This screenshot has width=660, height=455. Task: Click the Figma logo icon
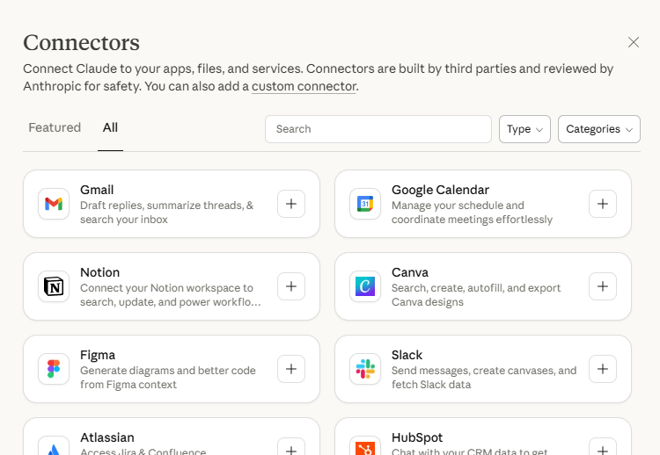pyautogui.click(x=54, y=369)
